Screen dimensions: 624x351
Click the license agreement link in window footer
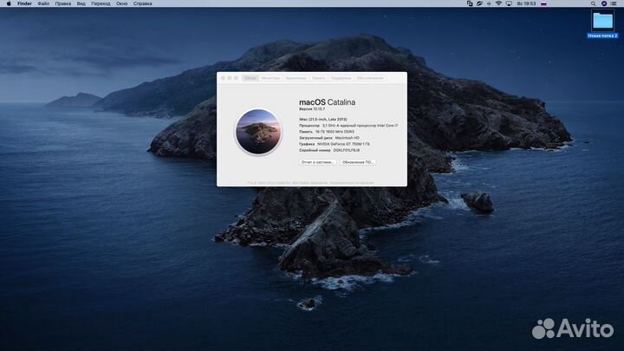point(352,183)
